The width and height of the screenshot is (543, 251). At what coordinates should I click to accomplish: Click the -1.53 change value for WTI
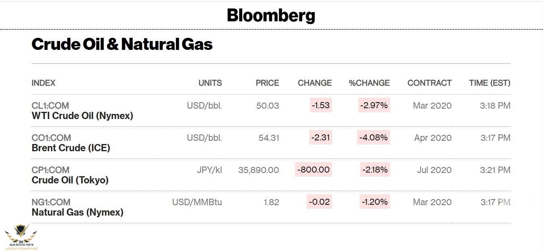[320, 106]
